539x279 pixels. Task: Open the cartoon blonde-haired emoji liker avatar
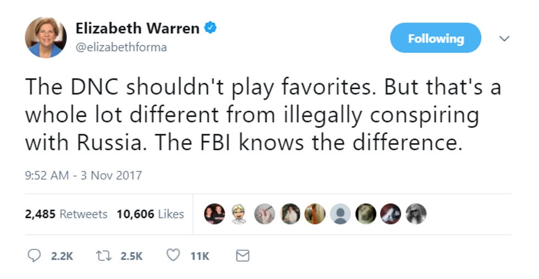pyautogui.click(x=239, y=214)
